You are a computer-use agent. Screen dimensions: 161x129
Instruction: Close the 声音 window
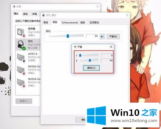(97, 7)
